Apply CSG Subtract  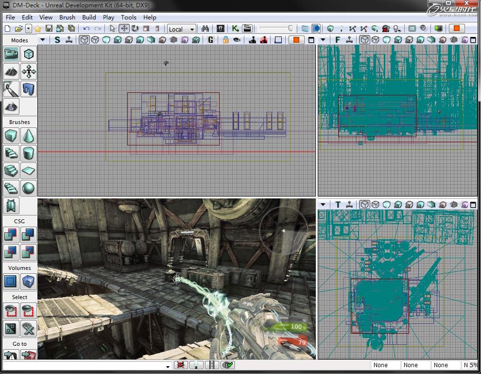point(29,235)
